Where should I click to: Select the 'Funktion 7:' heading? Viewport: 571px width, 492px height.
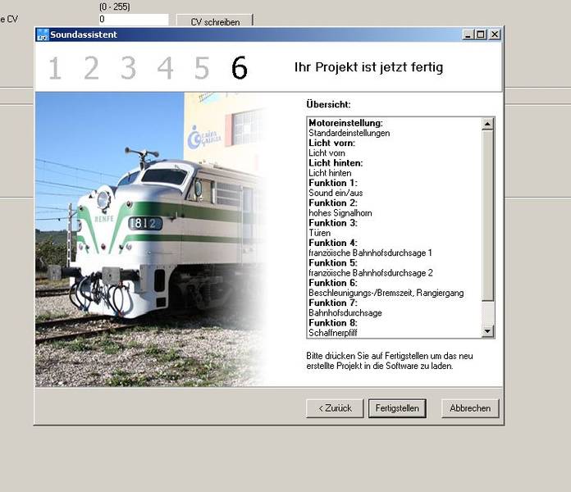[x=333, y=303]
